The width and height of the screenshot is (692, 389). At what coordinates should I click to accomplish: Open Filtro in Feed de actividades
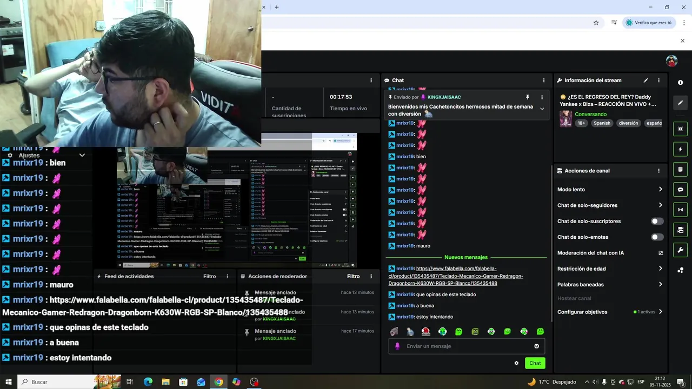tap(210, 276)
